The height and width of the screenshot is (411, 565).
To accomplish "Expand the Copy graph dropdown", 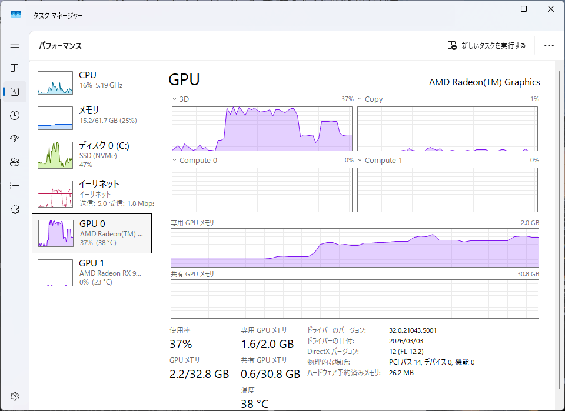I will pyautogui.click(x=360, y=99).
